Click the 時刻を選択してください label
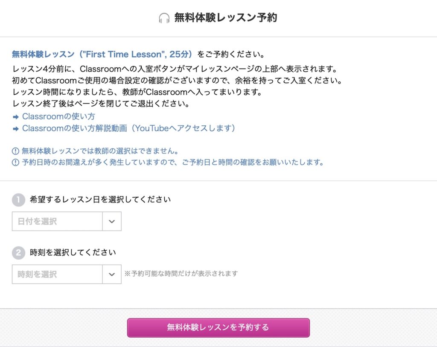This screenshot has width=437, height=347. pos(73,253)
